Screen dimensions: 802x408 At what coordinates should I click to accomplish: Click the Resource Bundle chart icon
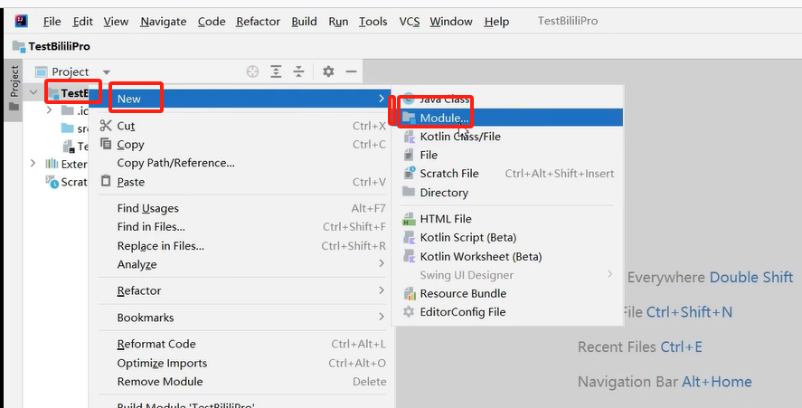410,293
